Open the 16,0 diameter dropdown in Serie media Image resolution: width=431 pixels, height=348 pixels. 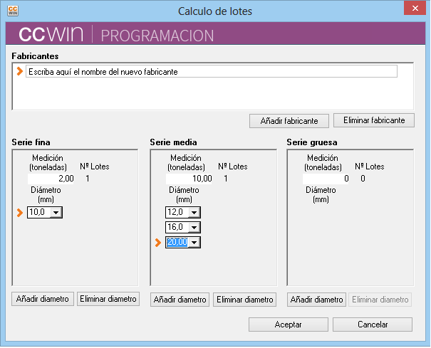tap(194, 228)
